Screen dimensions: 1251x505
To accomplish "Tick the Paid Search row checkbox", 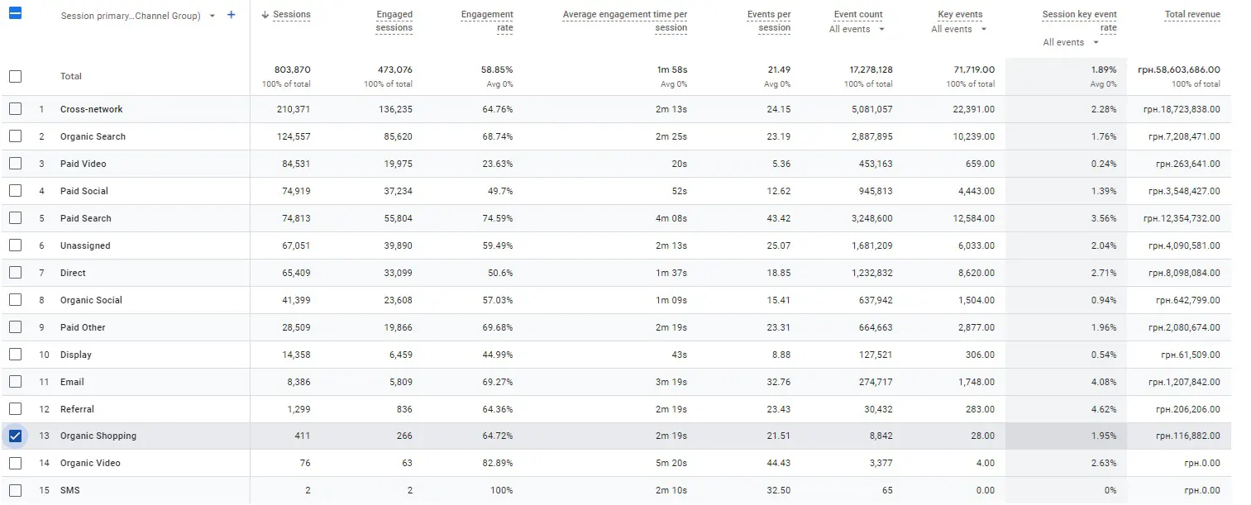I will pyautogui.click(x=15, y=218).
